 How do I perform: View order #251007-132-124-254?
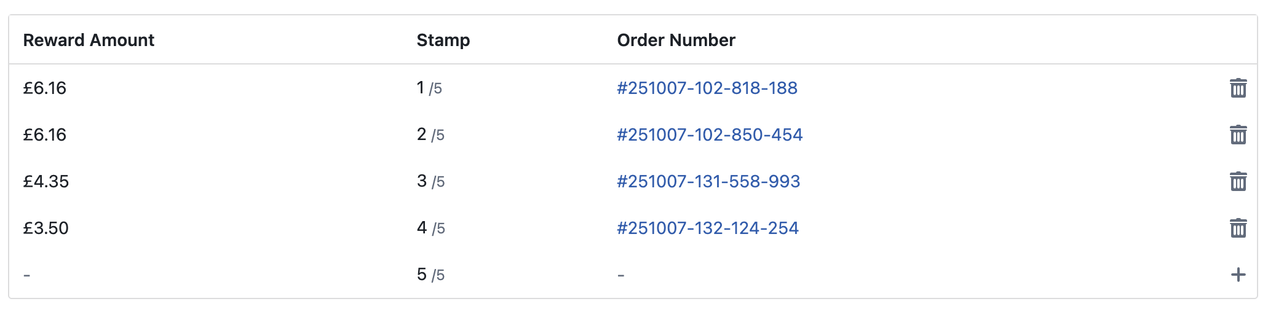click(x=708, y=228)
